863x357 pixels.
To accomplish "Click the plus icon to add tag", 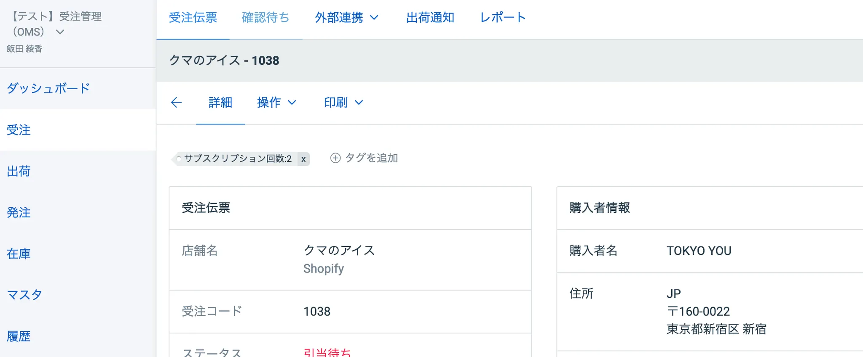I will click(335, 158).
